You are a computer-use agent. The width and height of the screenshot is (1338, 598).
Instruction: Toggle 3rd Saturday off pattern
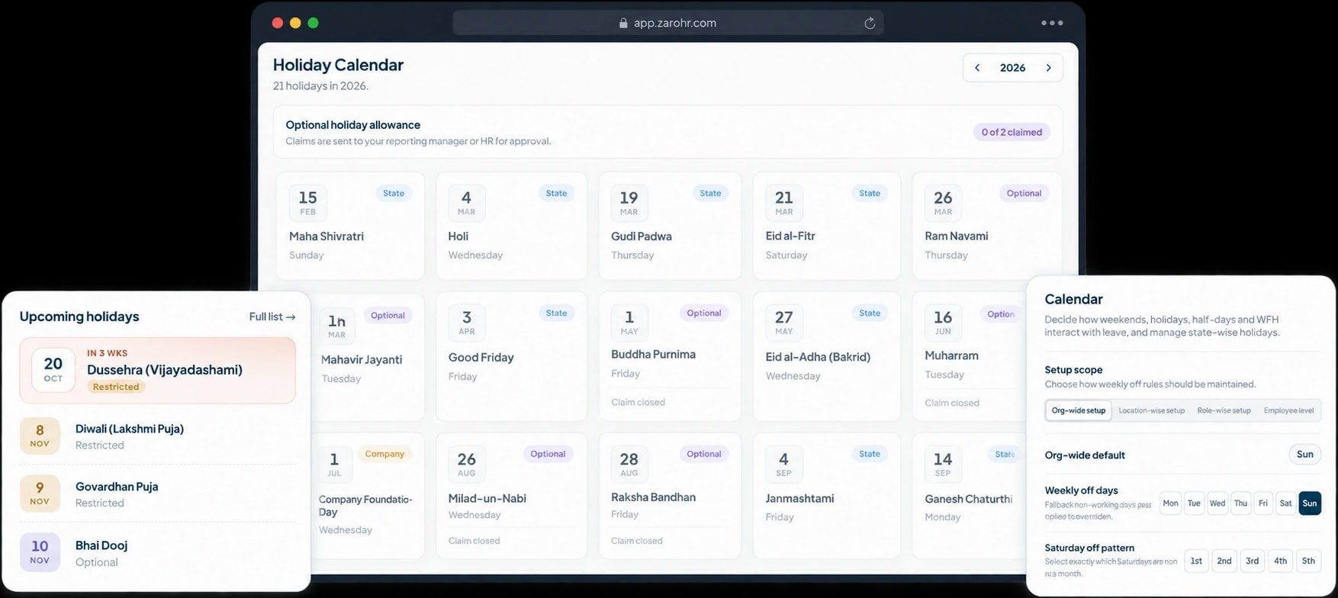pyautogui.click(x=1252, y=561)
